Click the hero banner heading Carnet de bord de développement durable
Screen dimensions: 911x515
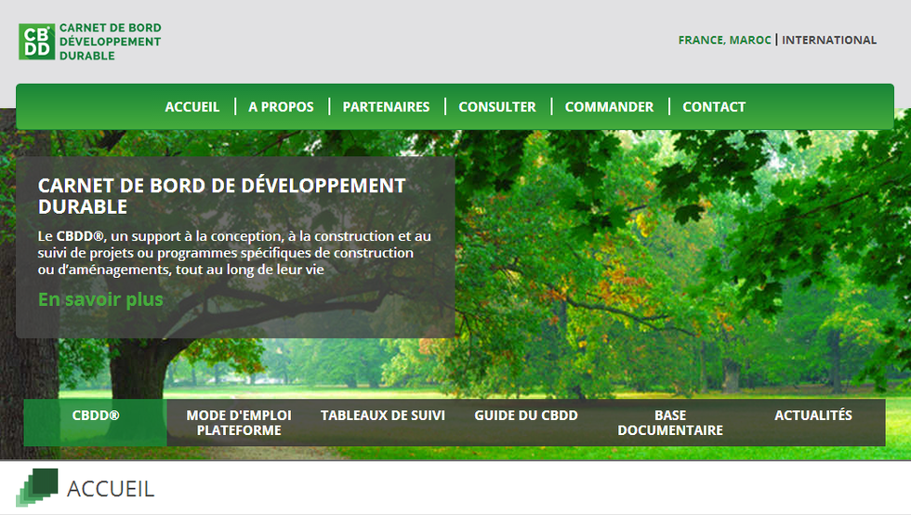tap(221, 195)
